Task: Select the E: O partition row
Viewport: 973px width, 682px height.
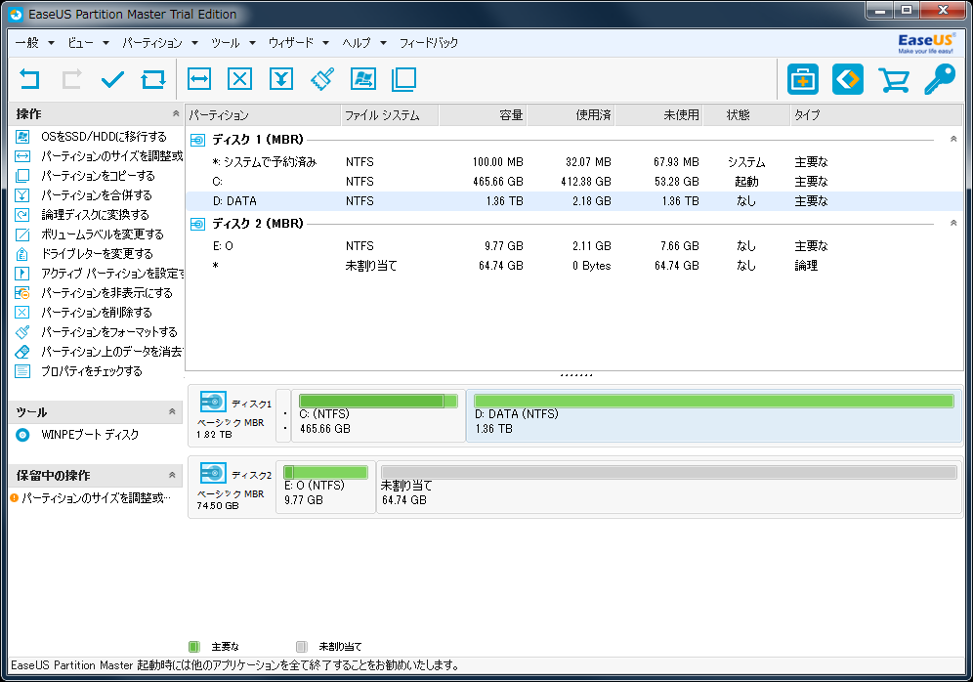Action: coord(574,246)
